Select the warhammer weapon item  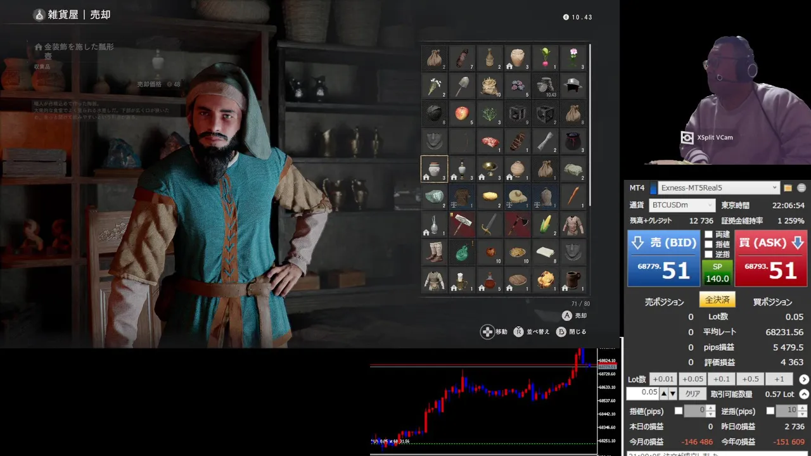(x=462, y=225)
